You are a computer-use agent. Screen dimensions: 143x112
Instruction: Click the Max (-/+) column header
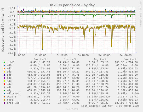tap(130, 59)
